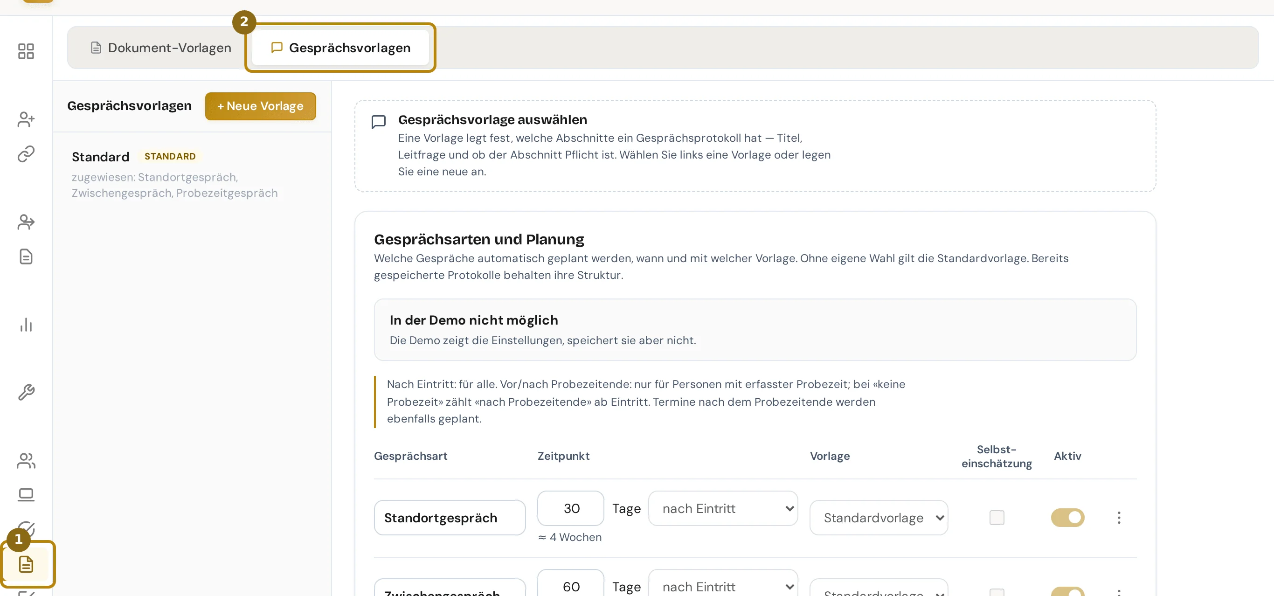Click the Vorlage column header
This screenshot has width=1274, height=596.
(x=830, y=456)
